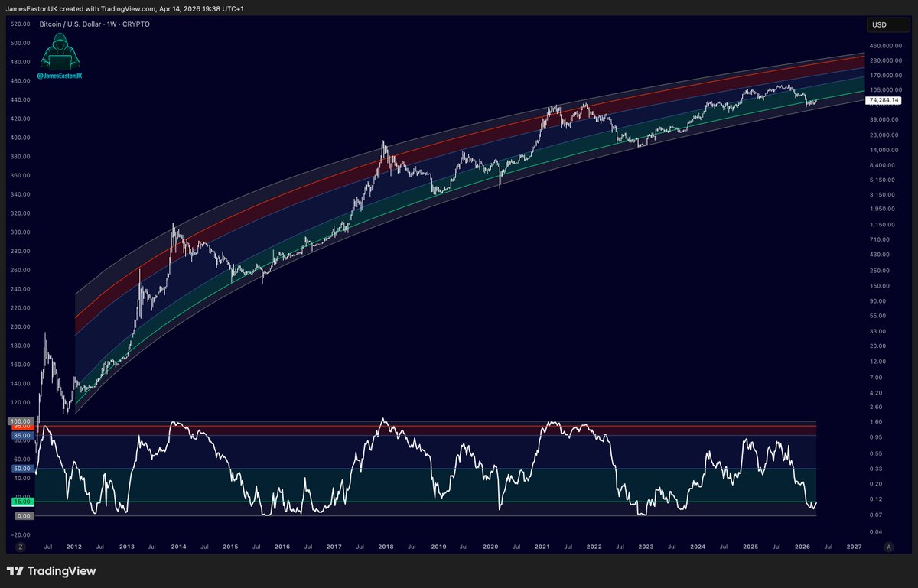
Task: Click the 105,000.00 price axis label
Action: [x=887, y=89]
